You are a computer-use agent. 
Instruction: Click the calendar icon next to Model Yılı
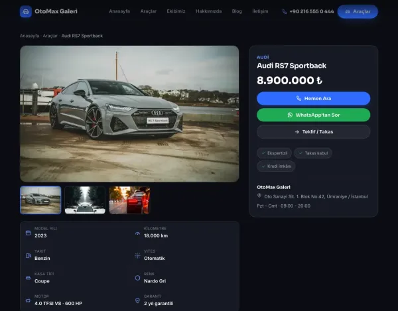point(28,233)
